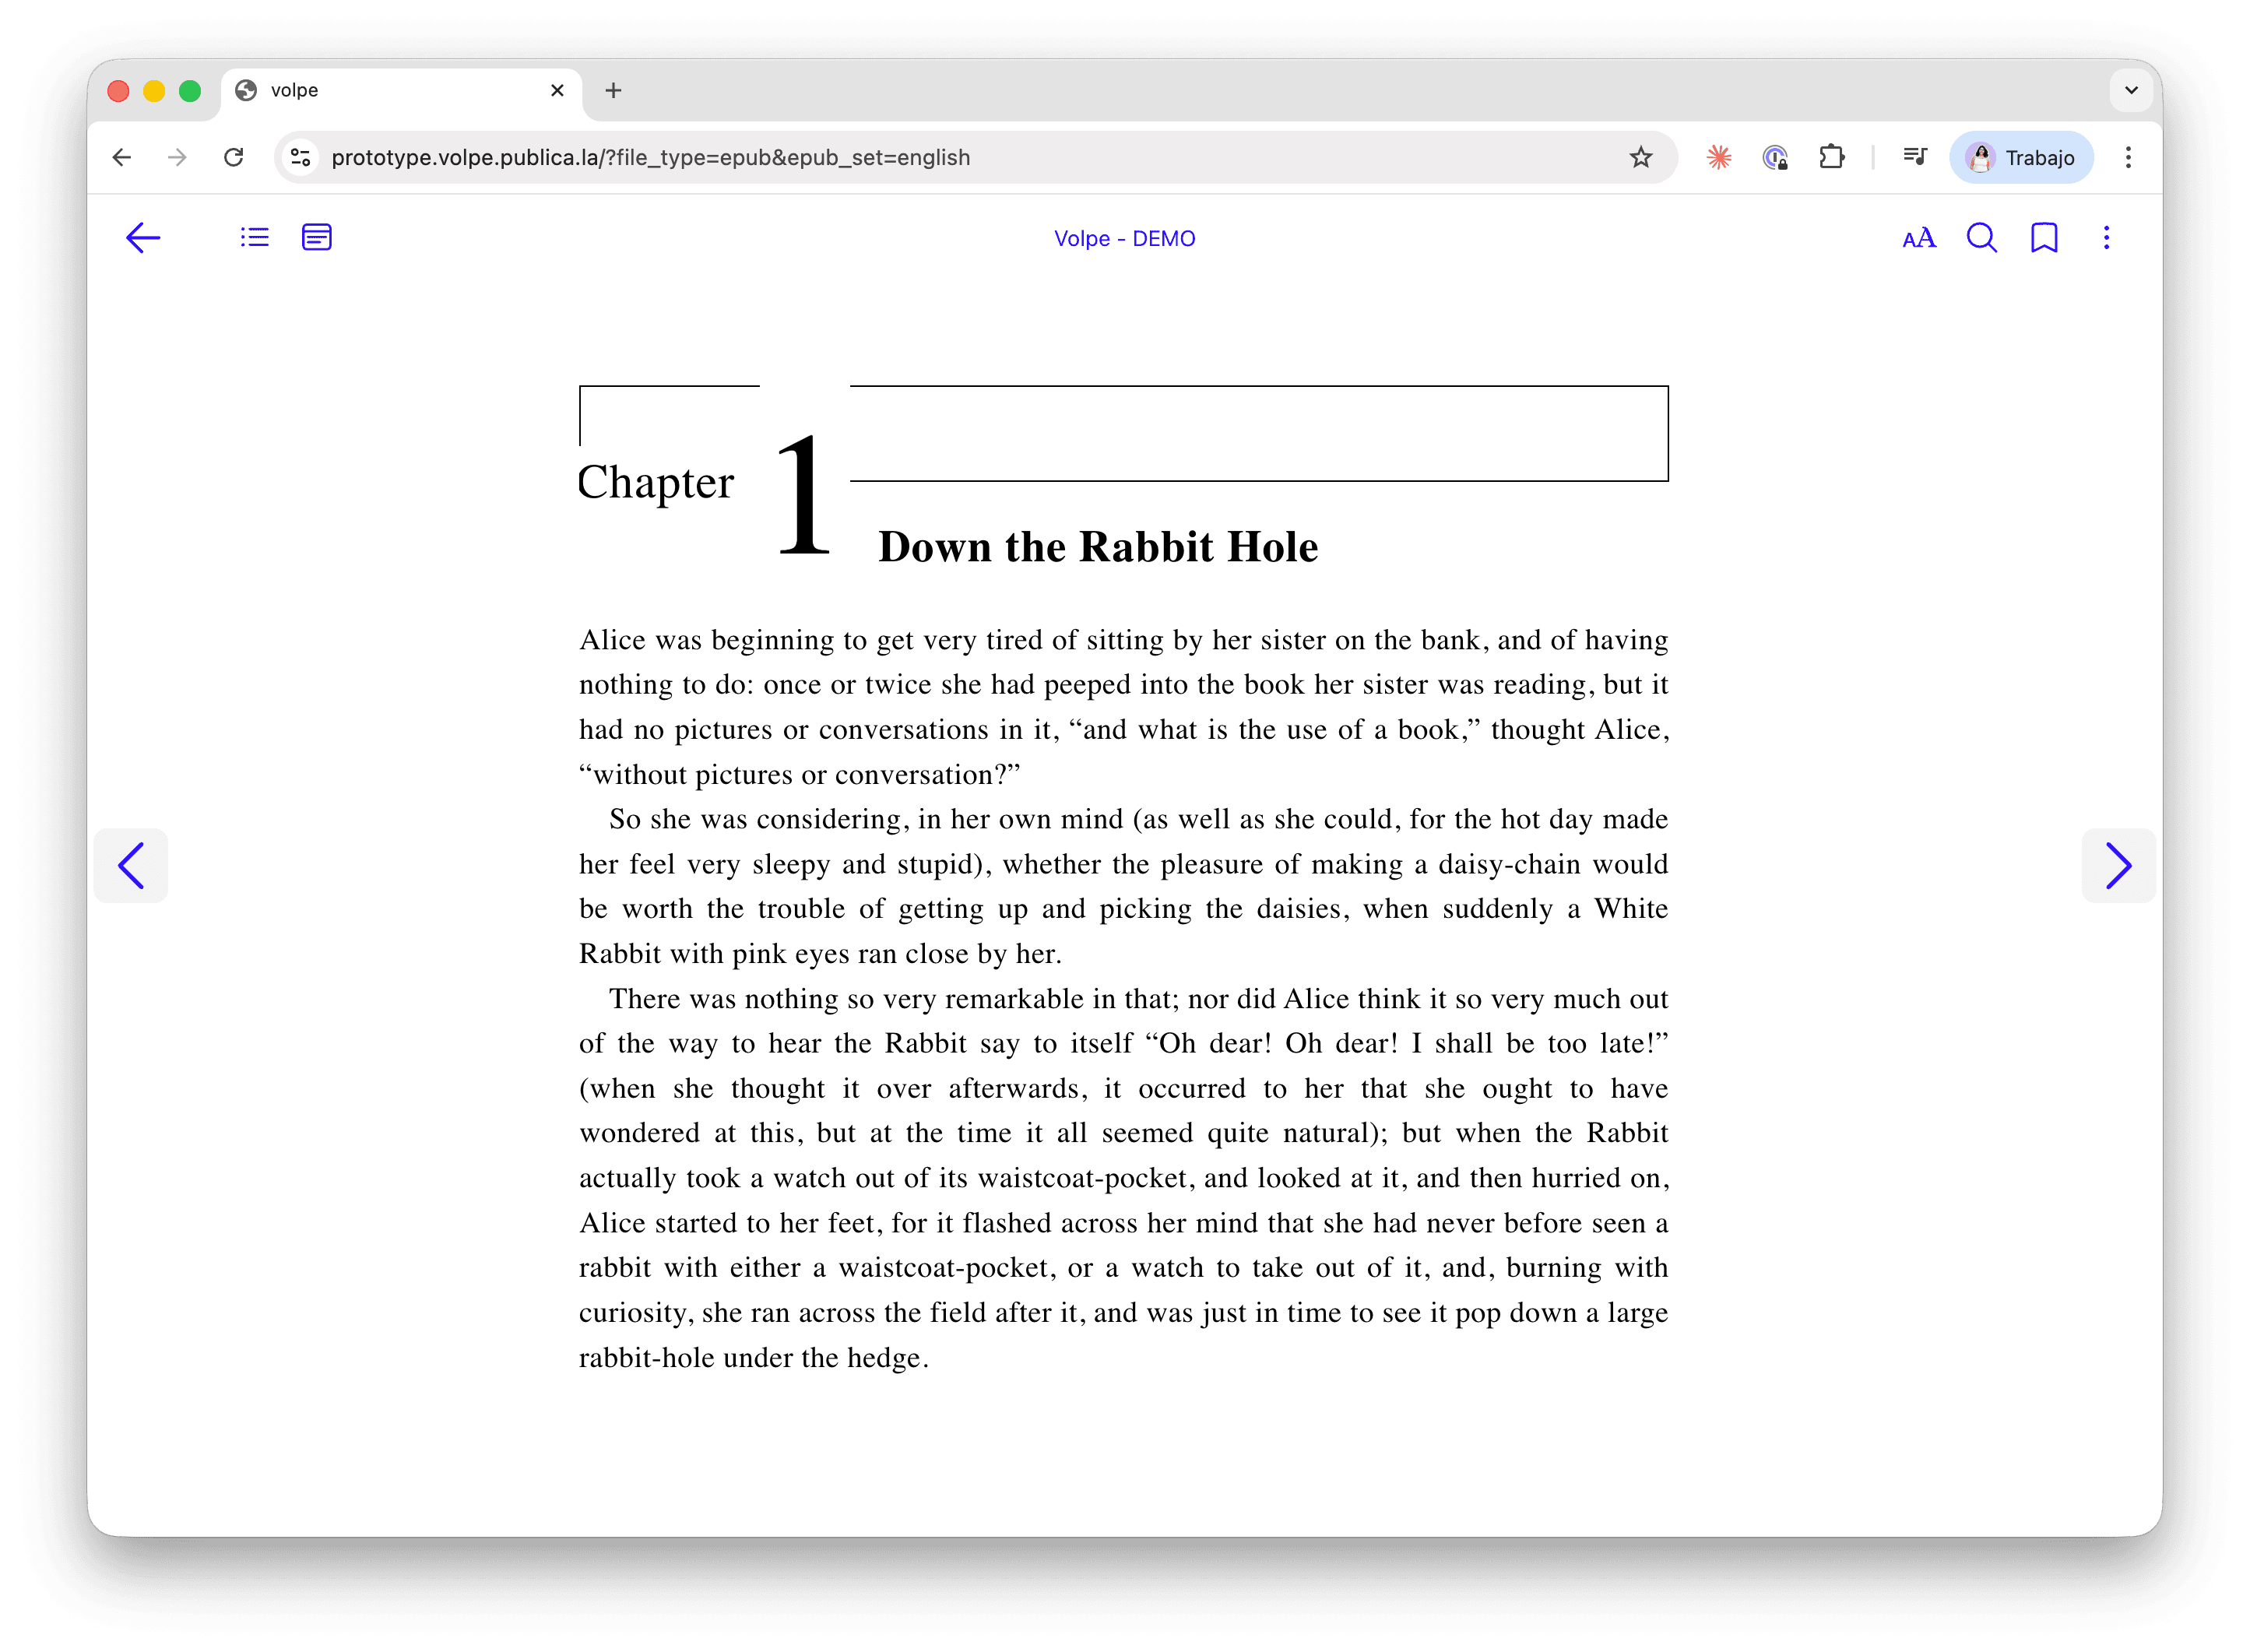The width and height of the screenshot is (2250, 1652).
Task: Bookmark this tab with the star
Action: point(1641,157)
